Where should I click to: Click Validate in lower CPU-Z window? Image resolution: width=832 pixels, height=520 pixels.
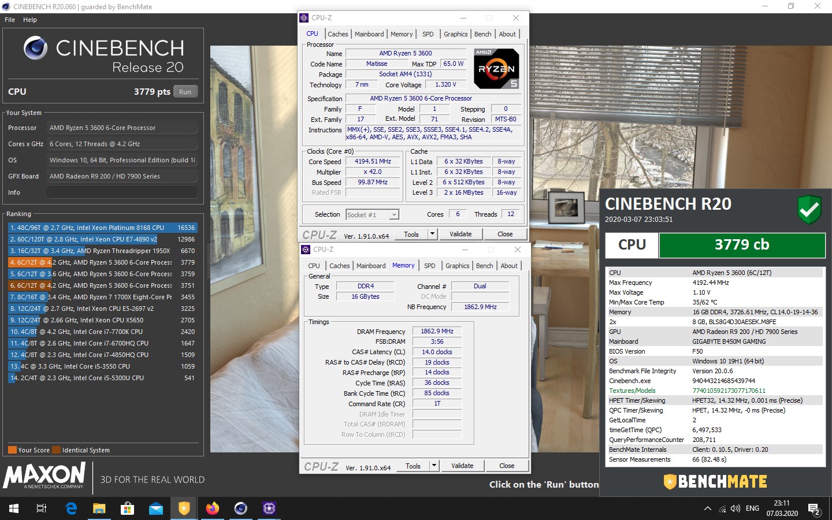[462, 466]
